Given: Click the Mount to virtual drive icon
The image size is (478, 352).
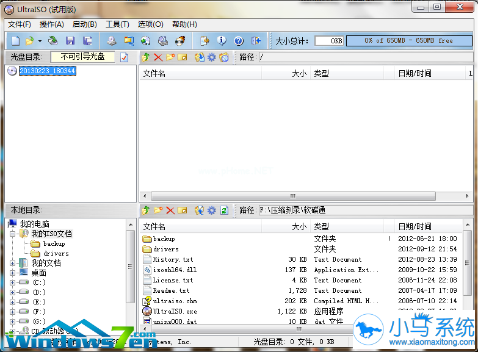Looking at the screenshot, I should [163, 40].
